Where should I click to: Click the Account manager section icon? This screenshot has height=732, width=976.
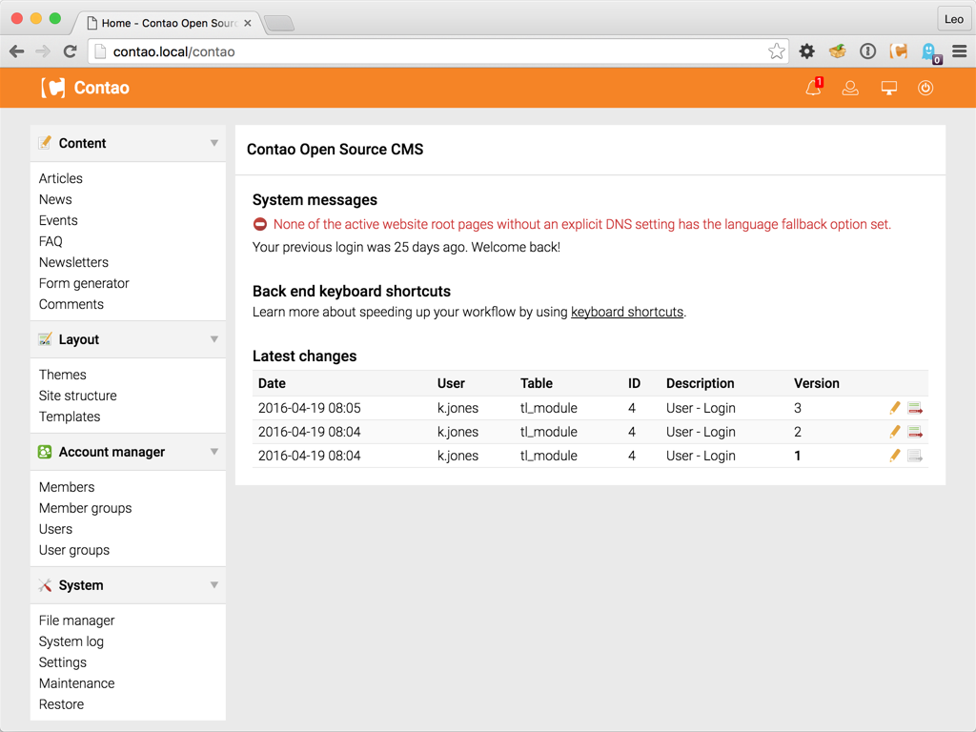point(45,452)
